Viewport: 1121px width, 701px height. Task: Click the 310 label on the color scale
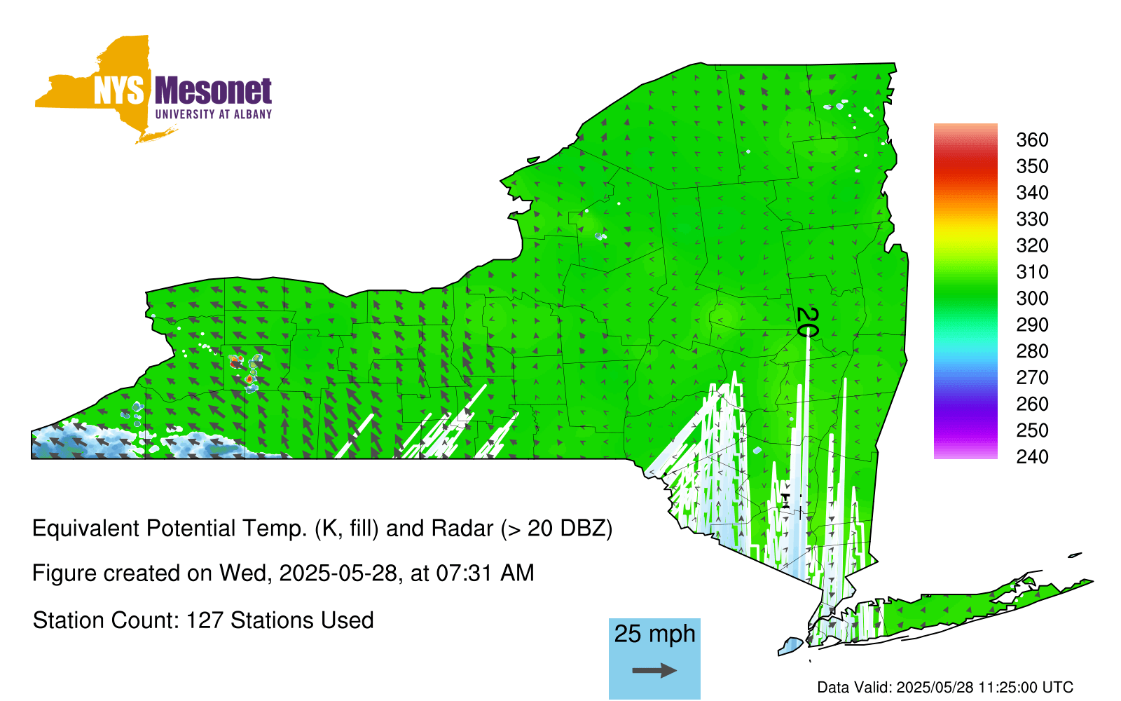pos(1032,272)
